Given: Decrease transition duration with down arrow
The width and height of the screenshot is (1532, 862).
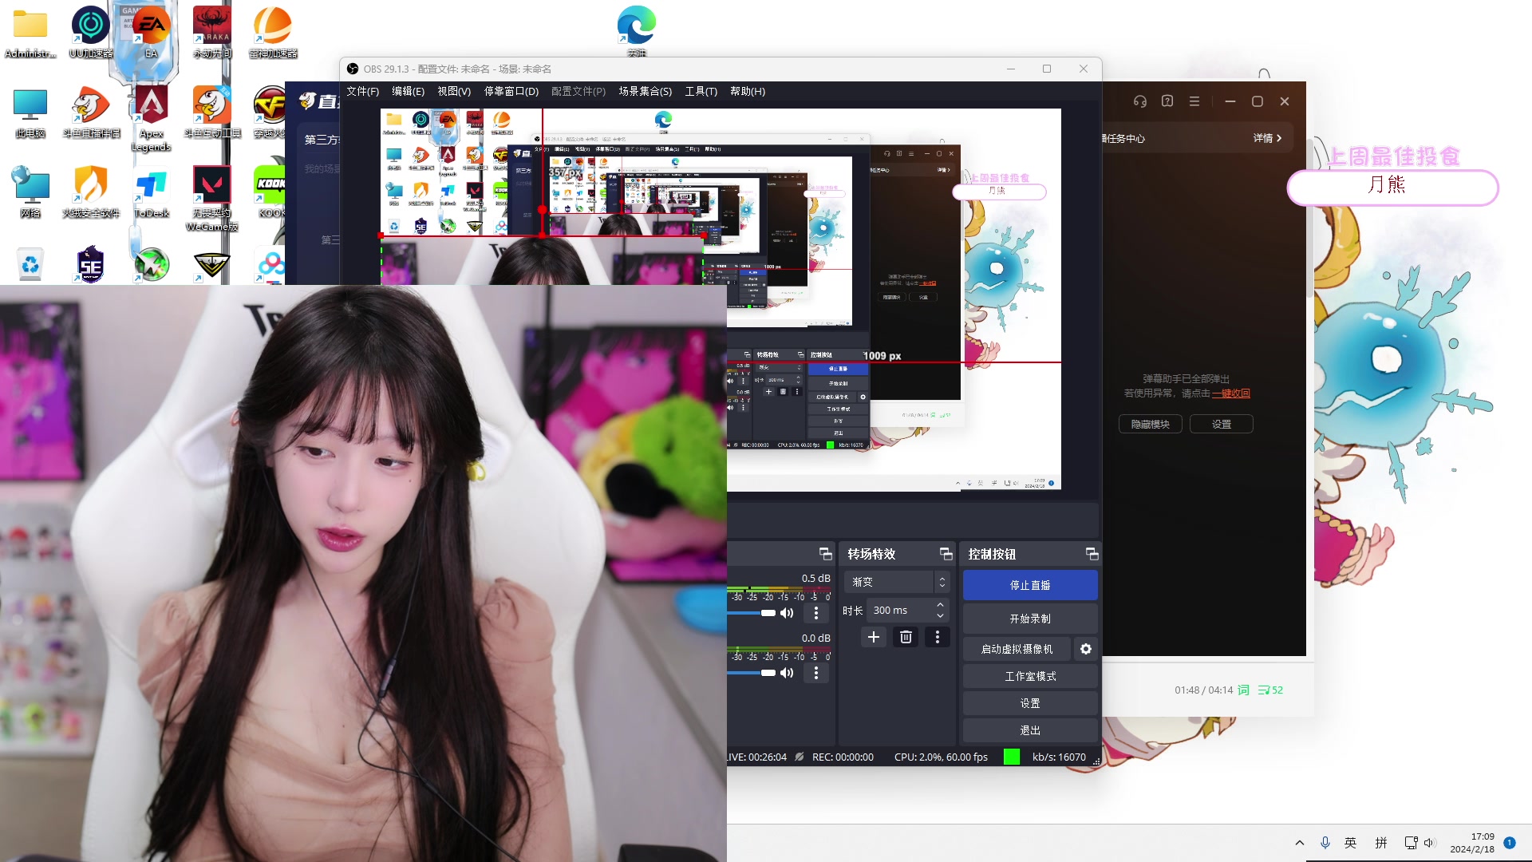Looking at the screenshot, I should [941, 615].
